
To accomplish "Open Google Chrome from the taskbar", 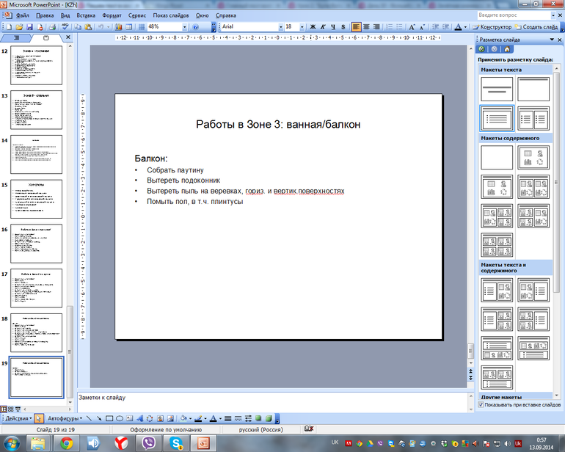I will click(x=66, y=442).
